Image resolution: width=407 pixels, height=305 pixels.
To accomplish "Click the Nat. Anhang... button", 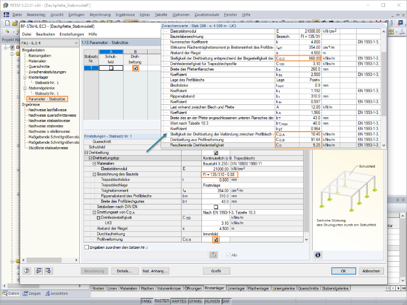I will (x=155, y=271).
